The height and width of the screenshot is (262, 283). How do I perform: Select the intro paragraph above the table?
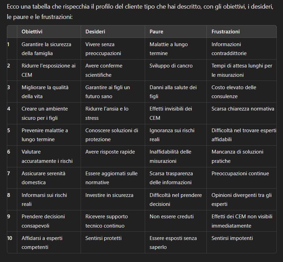[140, 12]
